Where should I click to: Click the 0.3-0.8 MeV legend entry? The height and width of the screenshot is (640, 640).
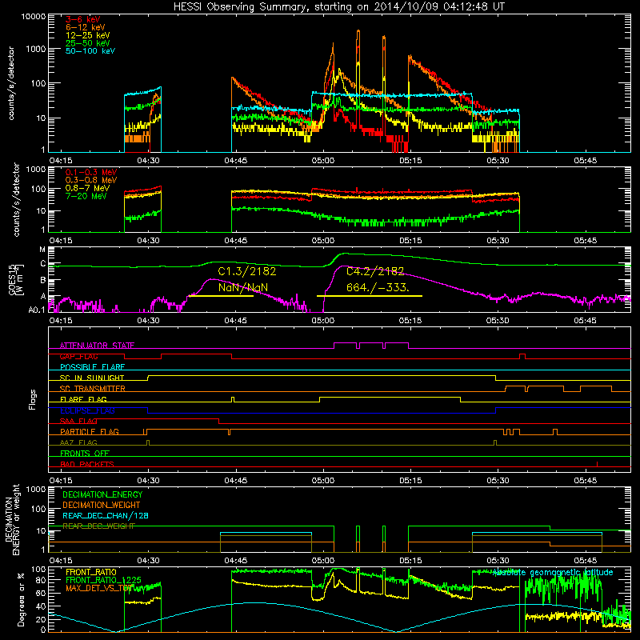[91, 180]
